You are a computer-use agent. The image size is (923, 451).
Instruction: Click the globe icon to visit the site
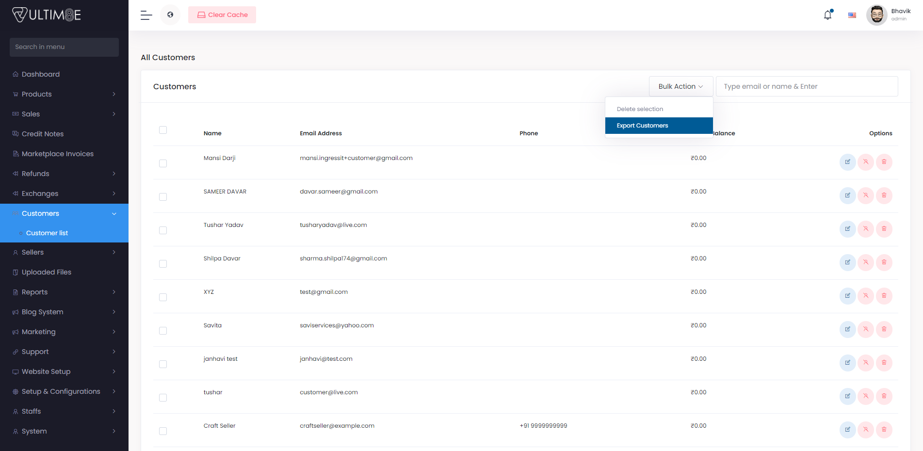(170, 15)
